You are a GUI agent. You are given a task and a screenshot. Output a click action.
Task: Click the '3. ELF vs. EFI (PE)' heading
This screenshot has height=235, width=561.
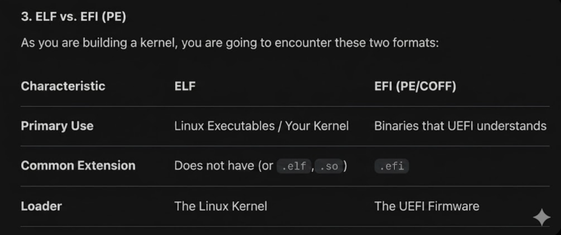73,17
